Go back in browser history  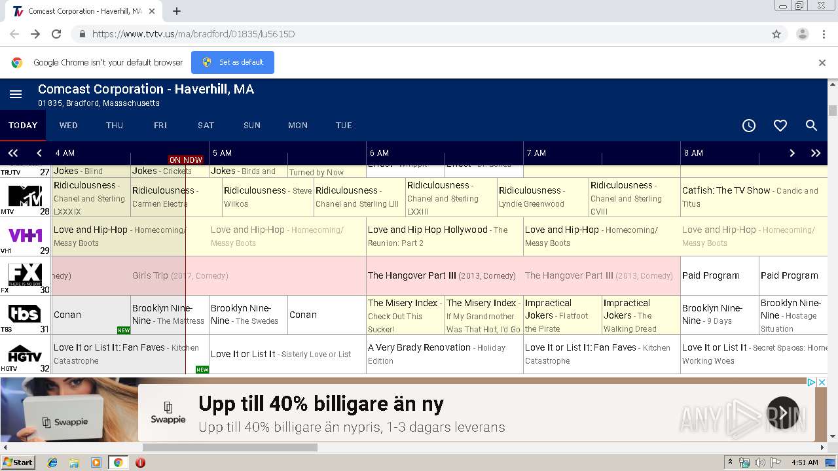(x=14, y=34)
